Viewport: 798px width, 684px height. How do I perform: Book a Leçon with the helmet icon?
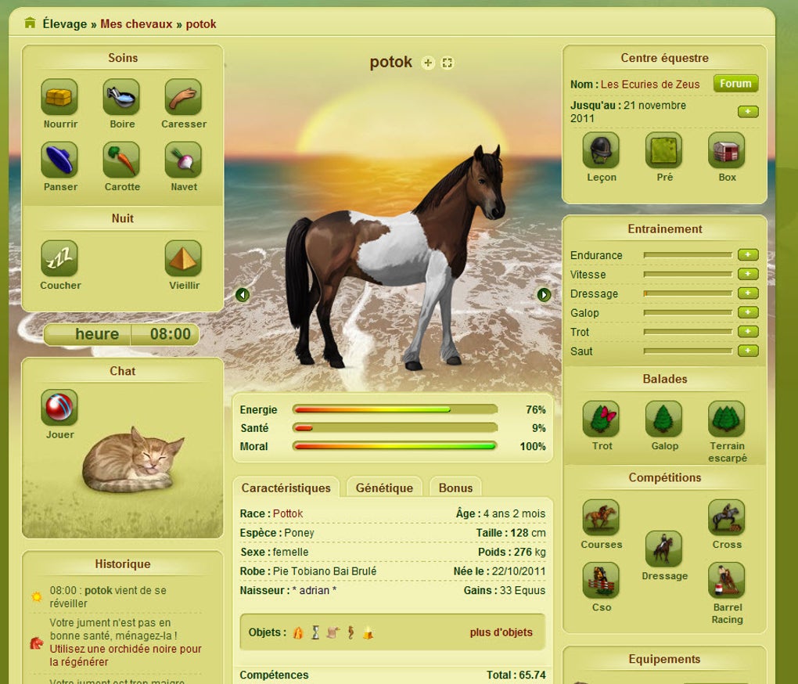[601, 150]
